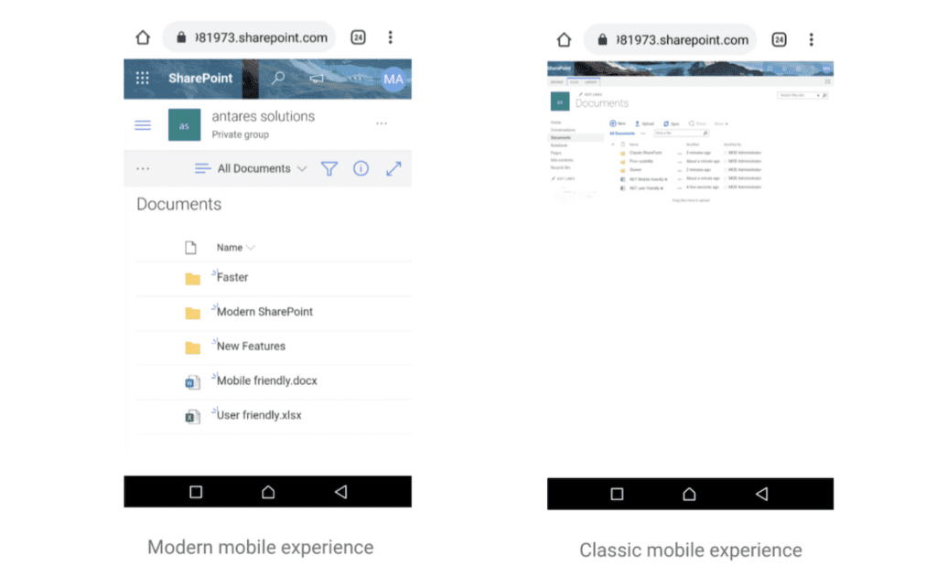Screen dimensions: 937x587
Task: Click folder icon of Faster row
Action: [x=192, y=279]
